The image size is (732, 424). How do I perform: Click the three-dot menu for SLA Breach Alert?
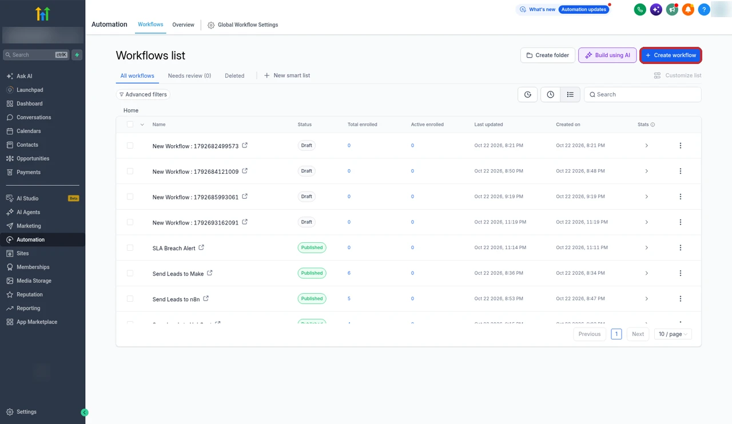(x=681, y=248)
